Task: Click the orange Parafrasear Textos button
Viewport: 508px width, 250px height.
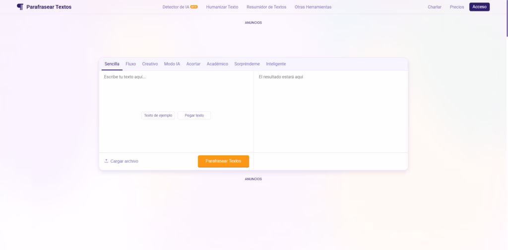Action: (223, 161)
